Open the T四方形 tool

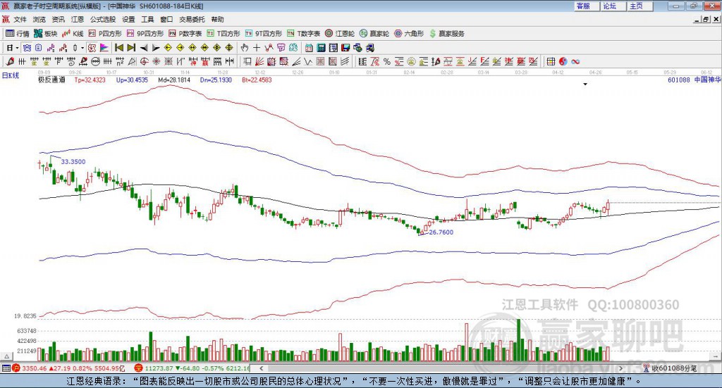[x=224, y=34]
